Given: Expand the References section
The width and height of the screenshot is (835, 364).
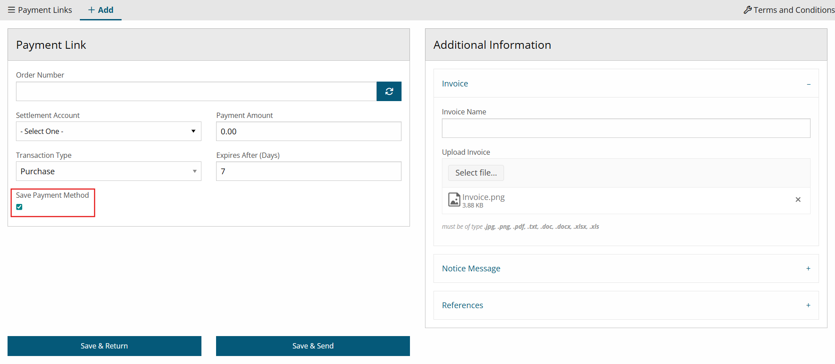Looking at the screenshot, I should (808, 305).
